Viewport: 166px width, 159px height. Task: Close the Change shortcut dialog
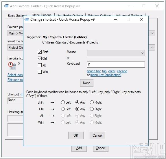pos(142,19)
